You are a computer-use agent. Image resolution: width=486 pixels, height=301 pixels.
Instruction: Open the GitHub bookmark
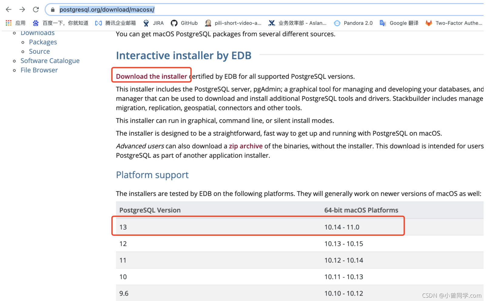[189, 23]
